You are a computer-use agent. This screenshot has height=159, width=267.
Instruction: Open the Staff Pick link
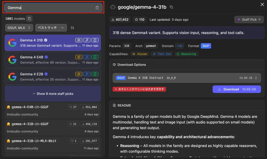coord(249,20)
